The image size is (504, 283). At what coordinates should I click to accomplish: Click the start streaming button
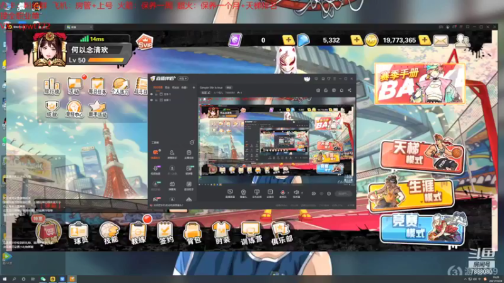(343, 194)
